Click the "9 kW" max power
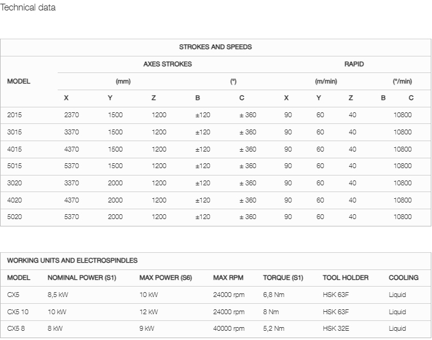The image size is (432, 340). (147, 328)
